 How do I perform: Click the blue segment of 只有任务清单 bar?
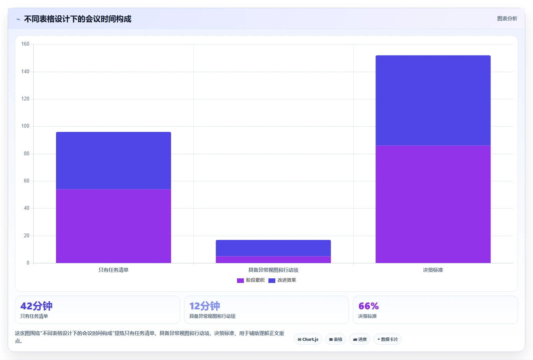pyautogui.click(x=114, y=161)
